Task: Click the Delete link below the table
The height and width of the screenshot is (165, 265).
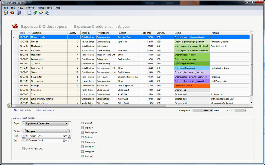Action: [28, 110]
